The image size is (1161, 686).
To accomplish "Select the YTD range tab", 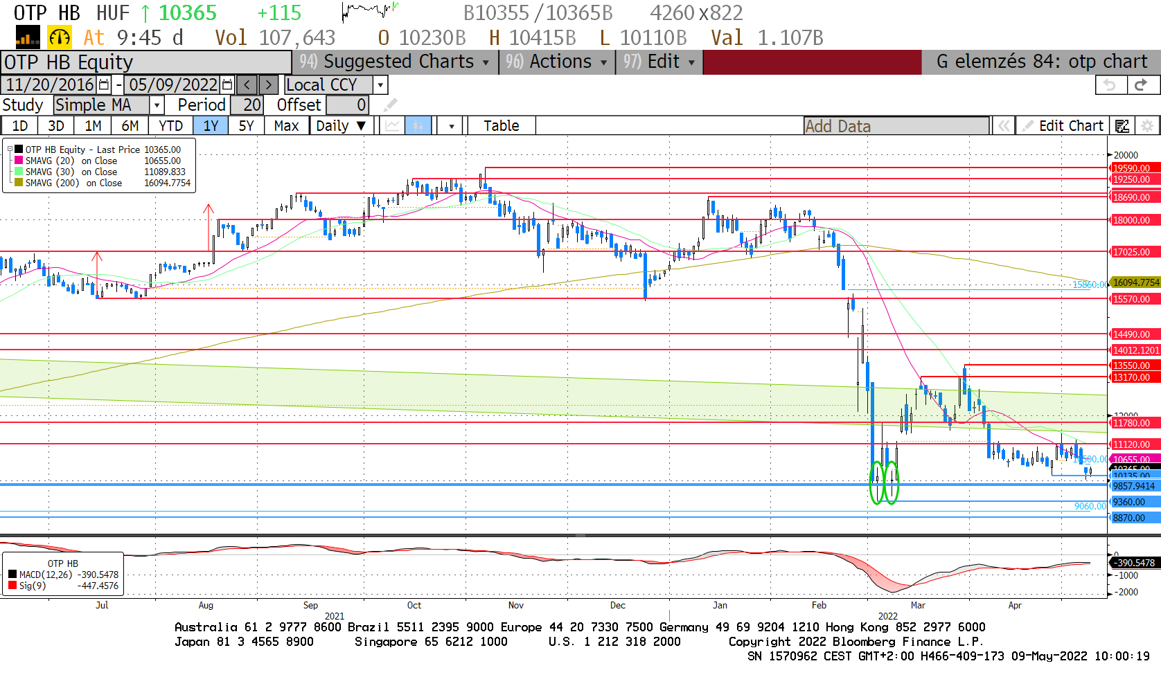I will pyautogui.click(x=170, y=126).
